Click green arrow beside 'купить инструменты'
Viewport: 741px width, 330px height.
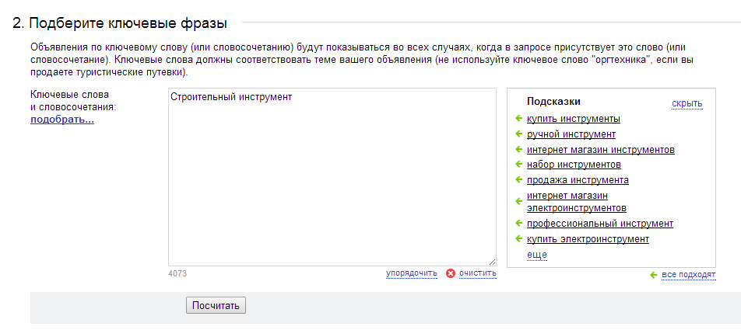coord(518,118)
